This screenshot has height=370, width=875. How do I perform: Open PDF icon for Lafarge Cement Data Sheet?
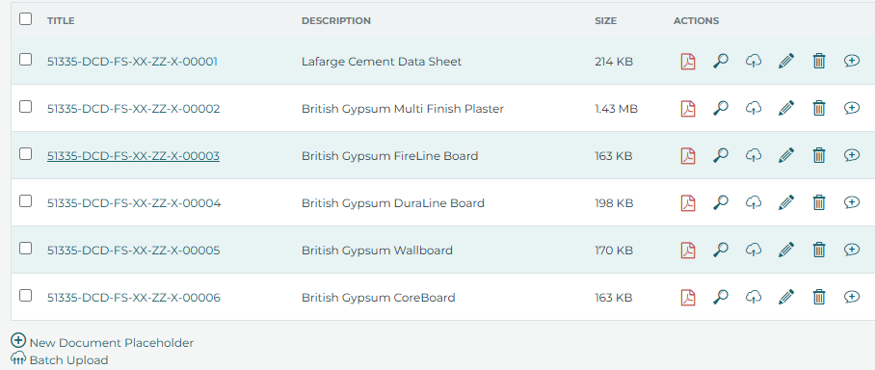[x=688, y=61]
